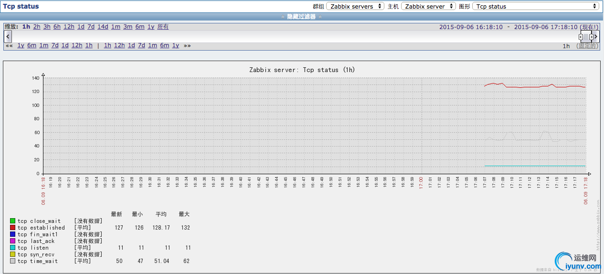604x274 pixels.
Task: Collapse the filter via 隐藏过滤器 bar
Action: pos(302,16)
